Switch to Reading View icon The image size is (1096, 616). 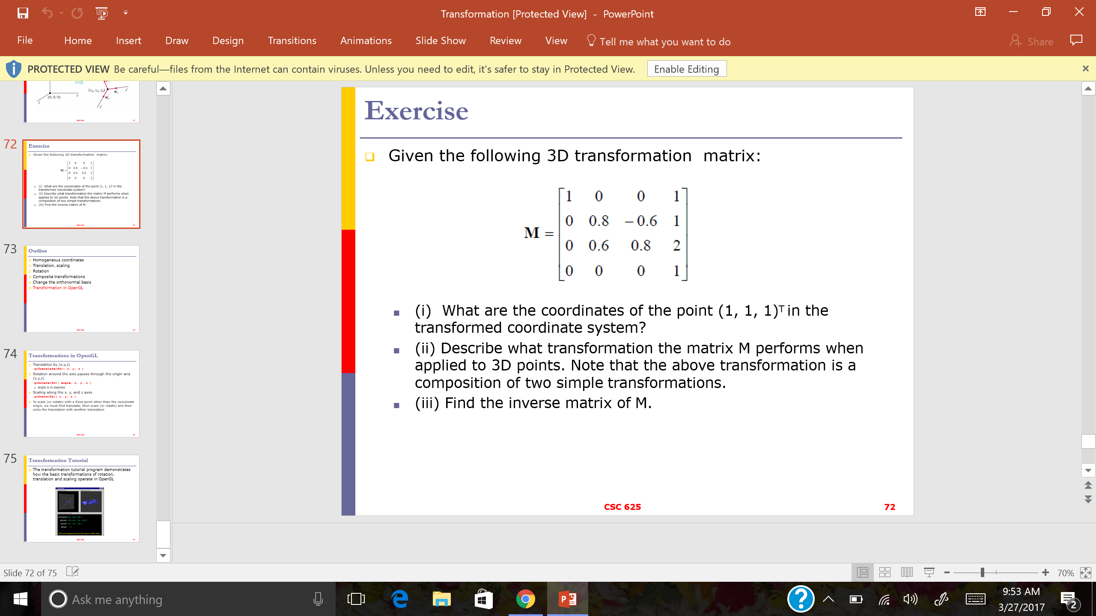tap(907, 572)
